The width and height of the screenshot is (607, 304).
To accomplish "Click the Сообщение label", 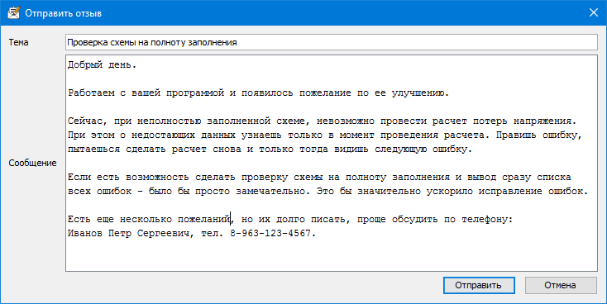I will 32,163.
